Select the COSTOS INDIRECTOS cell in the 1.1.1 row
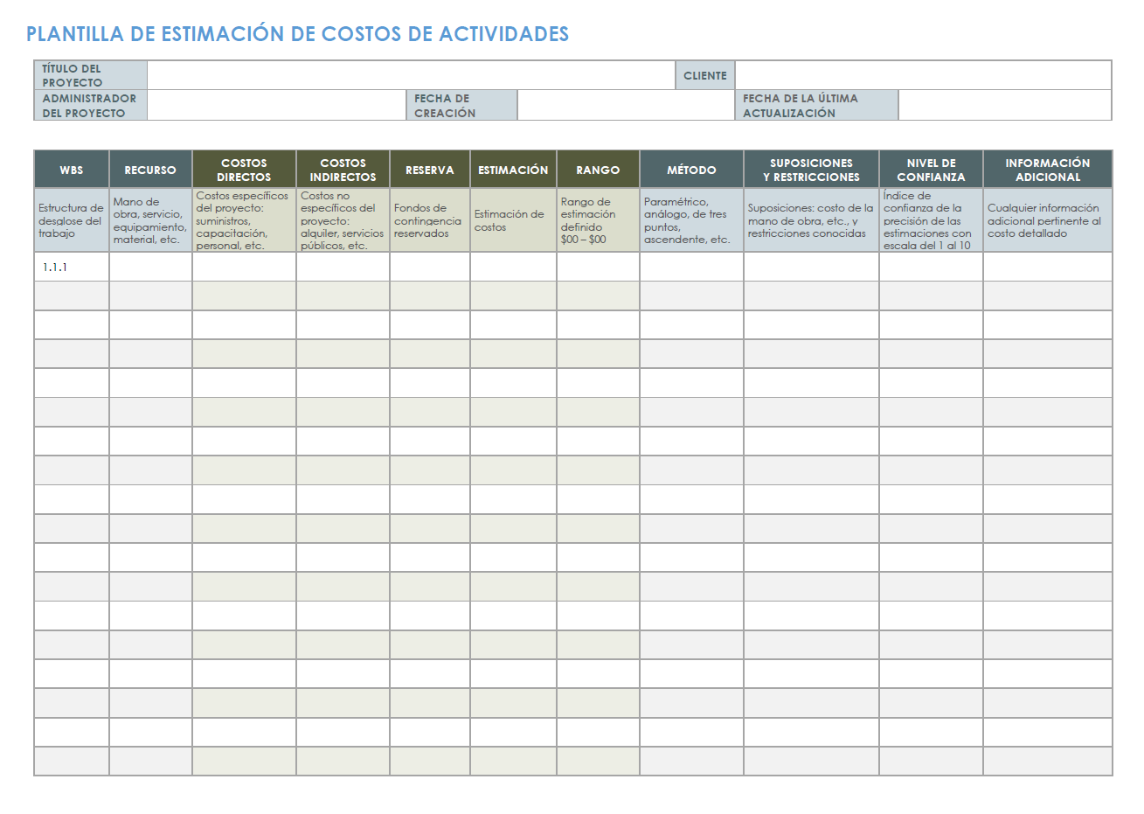The image size is (1144, 814). point(343,267)
